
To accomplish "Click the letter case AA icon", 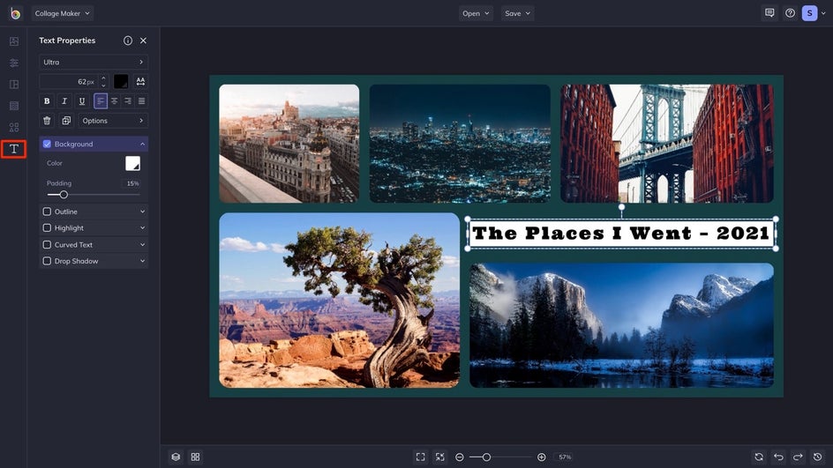I will click(140, 81).
